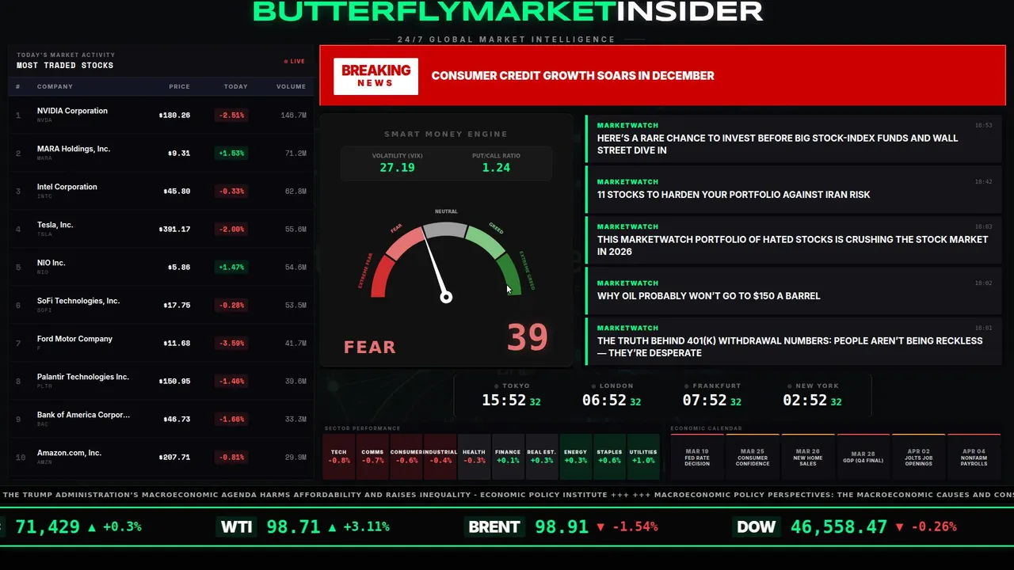This screenshot has height=570, width=1014.
Task: Sort by the VOLUME column header
Action: point(291,86)
